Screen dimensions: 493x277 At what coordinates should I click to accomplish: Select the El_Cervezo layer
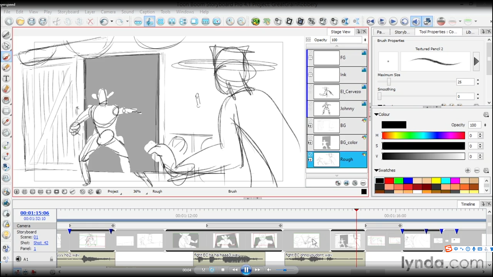tap(337, 92)
